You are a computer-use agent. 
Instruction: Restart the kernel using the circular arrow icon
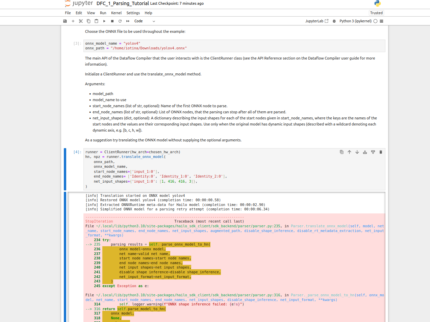tap(120, 21)
